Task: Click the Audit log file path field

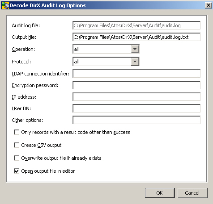Action: point(136,25)
